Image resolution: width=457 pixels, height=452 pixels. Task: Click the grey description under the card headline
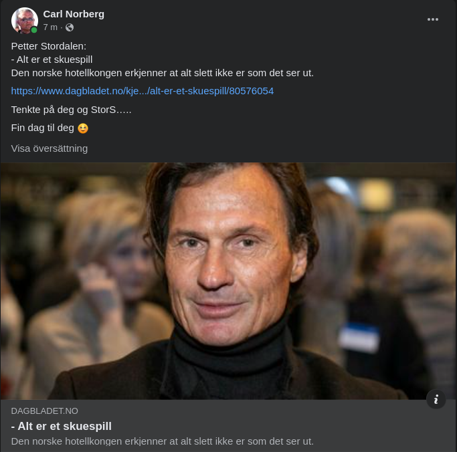[x=162, y=441]
